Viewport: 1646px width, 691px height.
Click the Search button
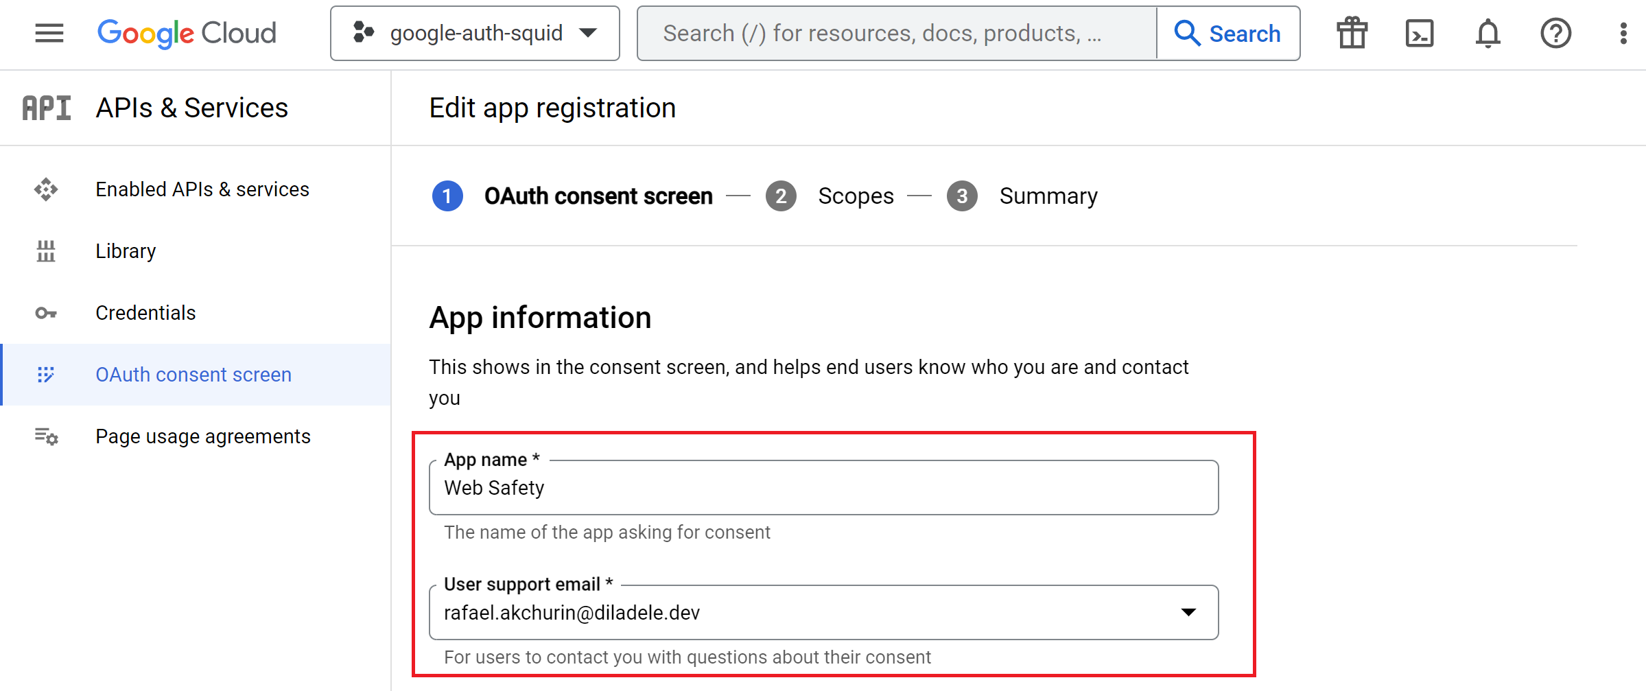(x=1228, y=33)
